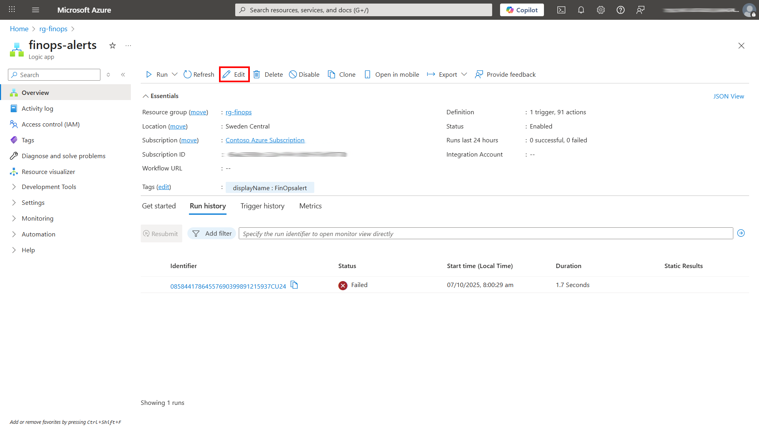Open the Metrics tab
The image size is (759, 427).
tap(310, 206)
